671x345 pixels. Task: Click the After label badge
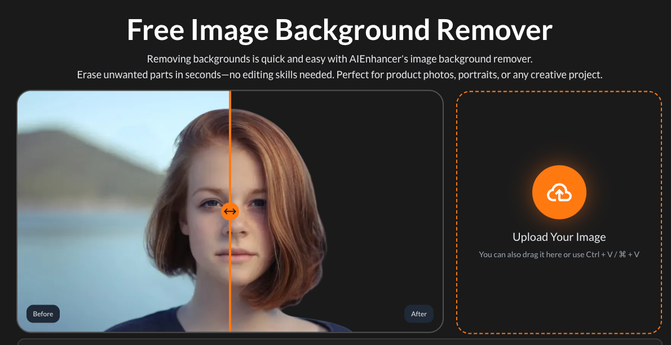point(418,313)
